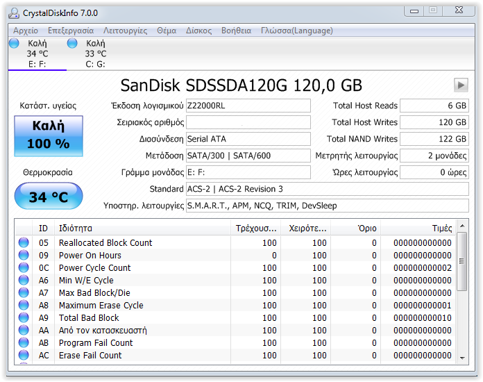The image size is (483, 382).
Task: Click the Όριο column header
Action: [356, 228]
